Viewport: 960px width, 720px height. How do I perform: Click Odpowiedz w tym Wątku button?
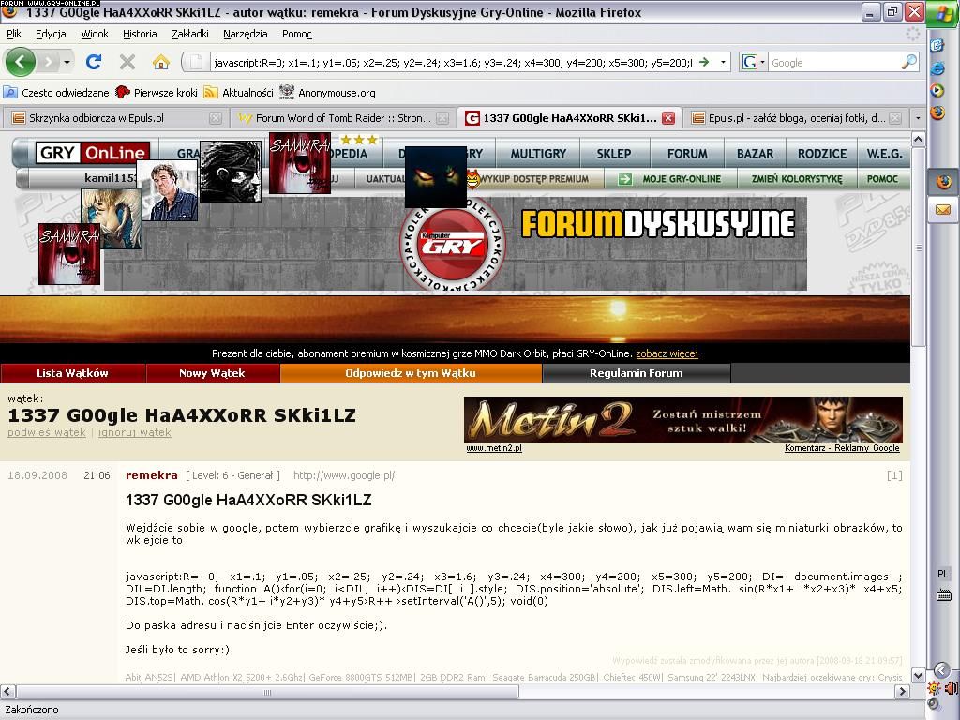(x=411, y=373)
